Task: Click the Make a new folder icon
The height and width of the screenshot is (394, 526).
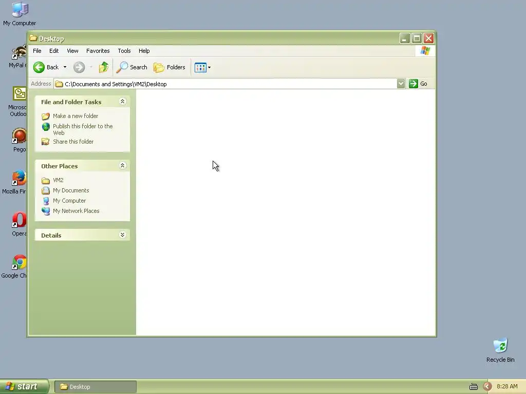Action: pos(46,116)
